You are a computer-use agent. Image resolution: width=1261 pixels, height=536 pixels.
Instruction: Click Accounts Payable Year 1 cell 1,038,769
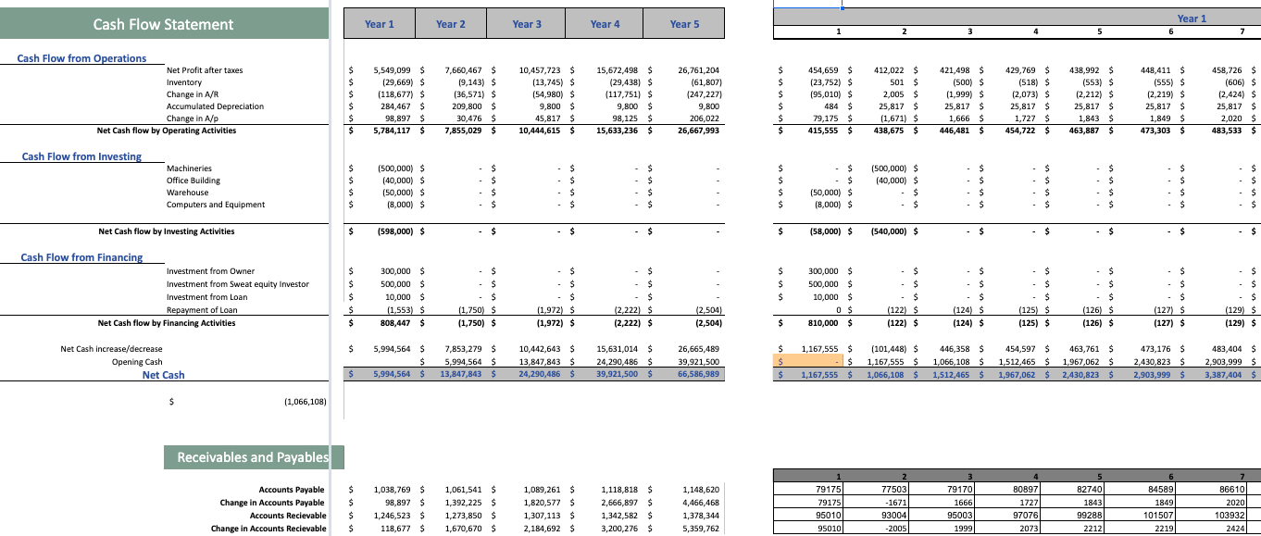coord(393,489)
